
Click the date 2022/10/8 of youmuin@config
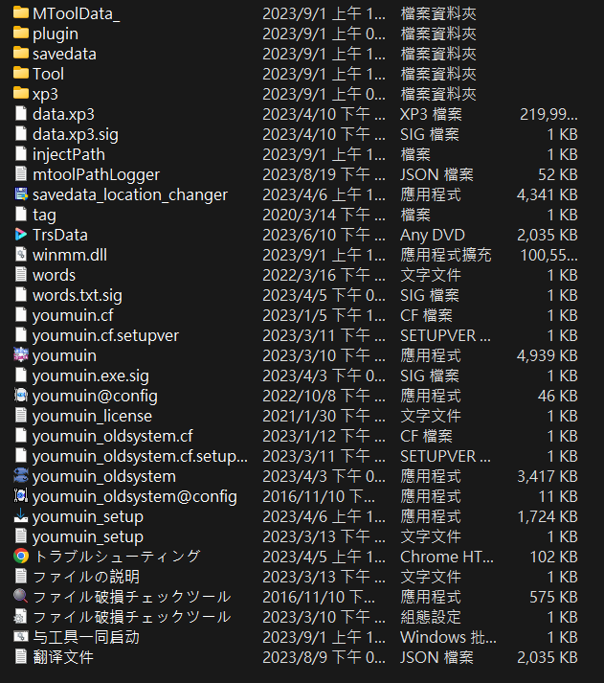[324, 396]
